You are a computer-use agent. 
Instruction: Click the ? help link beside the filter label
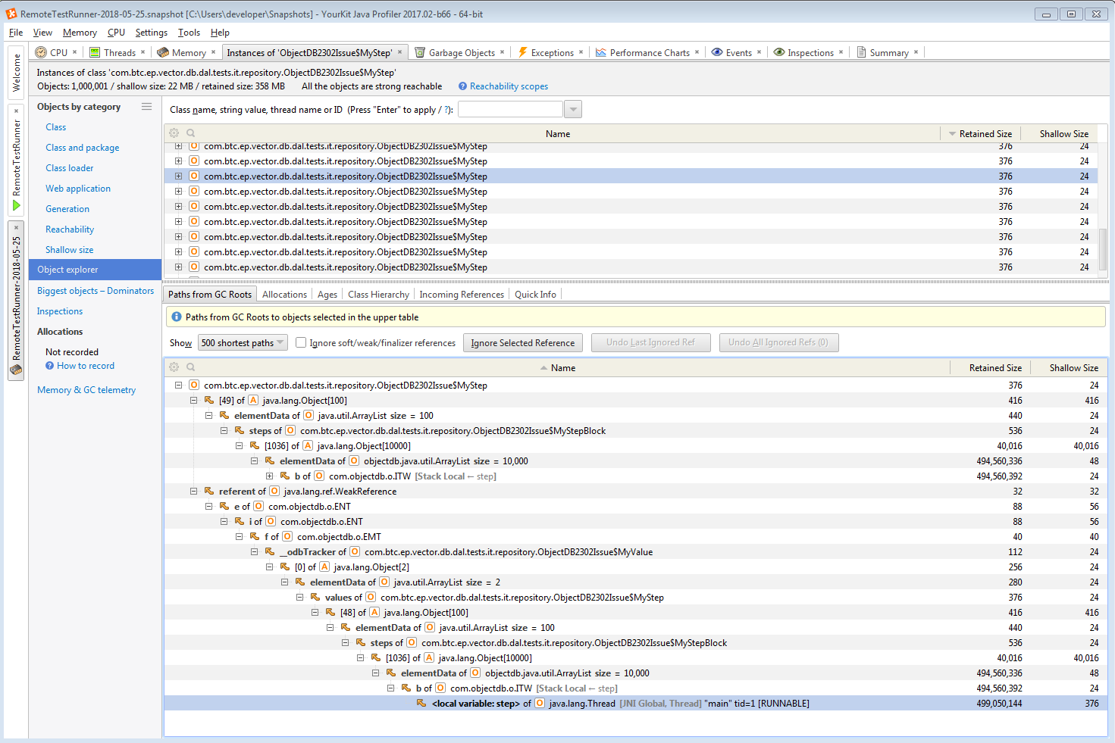tap(446, 110)
